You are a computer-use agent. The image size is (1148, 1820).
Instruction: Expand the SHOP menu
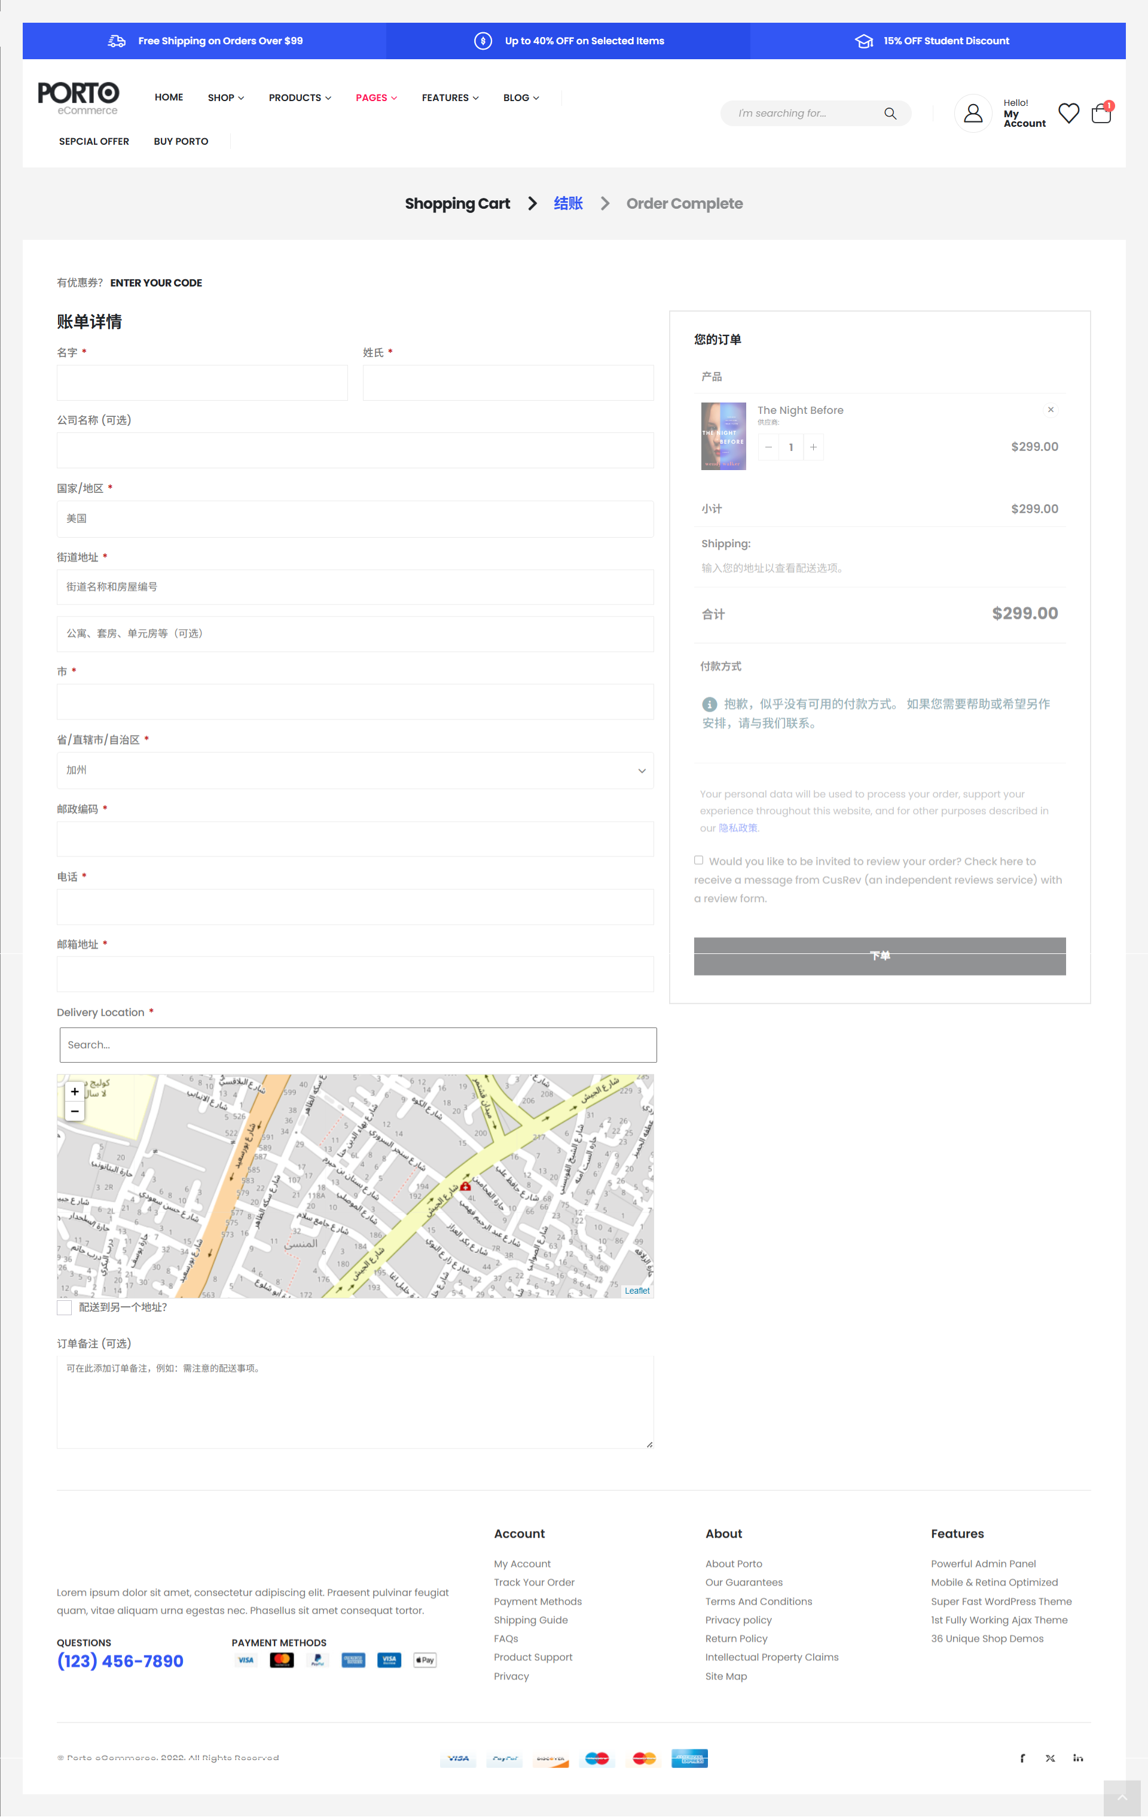(225, 97)
